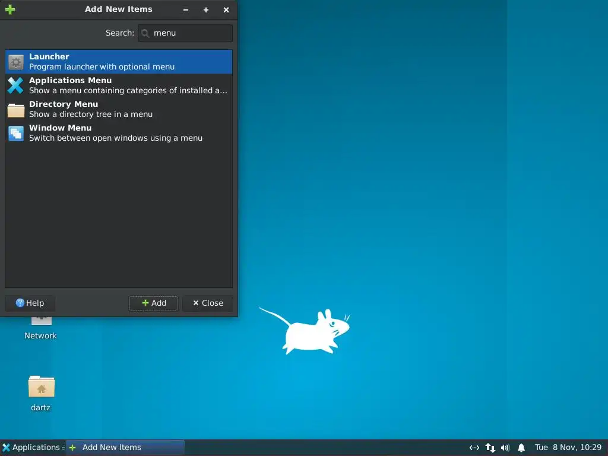The image size is (608, 456).
Task: Click the green plus icon in dialog title bar
Action: [10, 9]
